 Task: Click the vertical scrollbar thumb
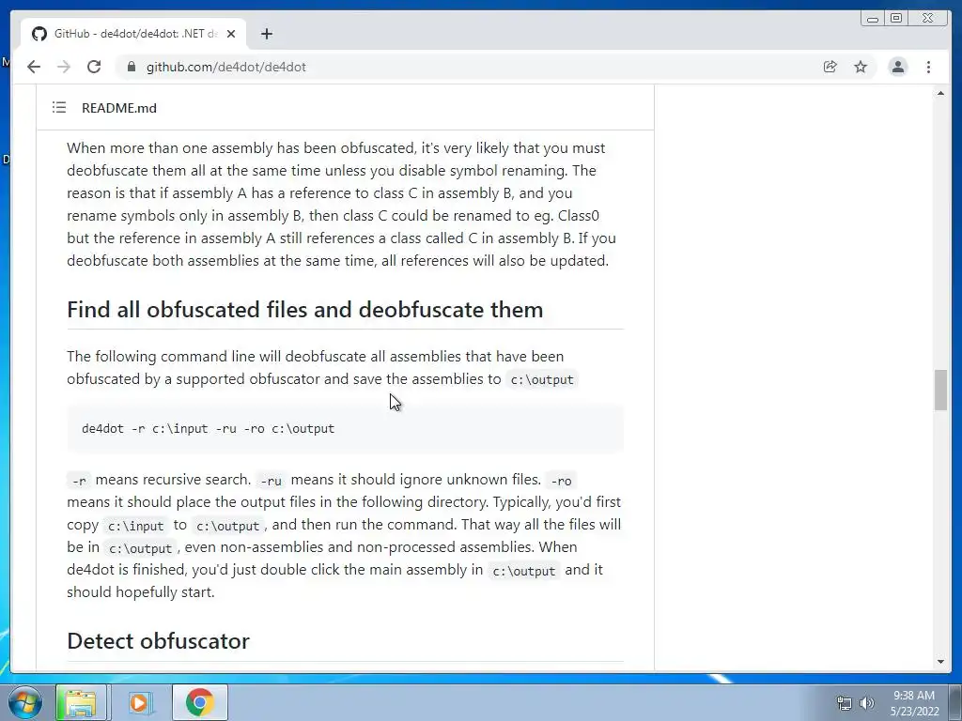click(940, 390)
